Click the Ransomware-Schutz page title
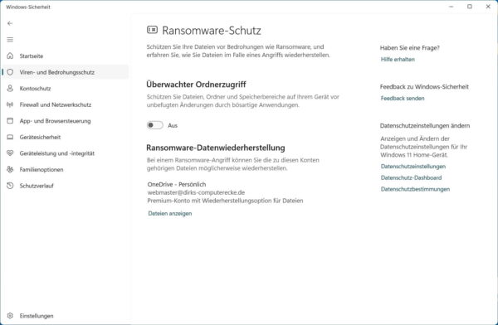This screenshot has height=325, width=498. tap(212, 31)
